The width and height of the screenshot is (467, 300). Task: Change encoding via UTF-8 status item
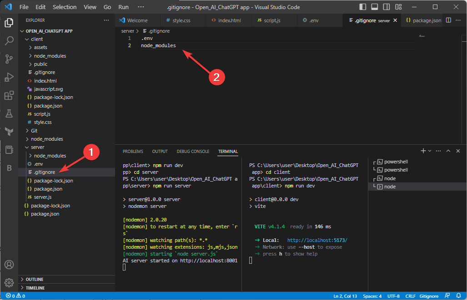click(393, 296)
